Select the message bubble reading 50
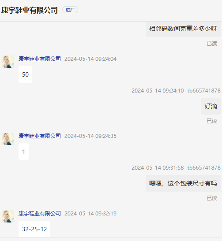The height and width of the screenshot is (241, 222). coord(26,74)
